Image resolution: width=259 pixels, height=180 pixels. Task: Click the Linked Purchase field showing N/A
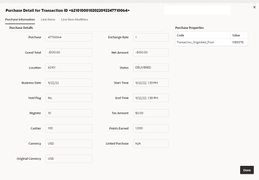tap(151, 144)
